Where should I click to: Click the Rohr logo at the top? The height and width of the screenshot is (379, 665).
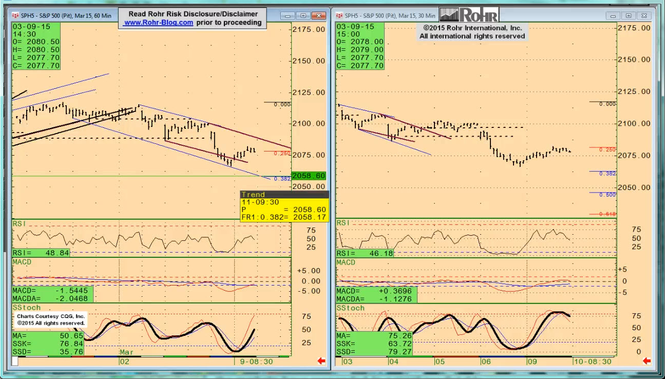pyautogui.click(x=468, y=14)
